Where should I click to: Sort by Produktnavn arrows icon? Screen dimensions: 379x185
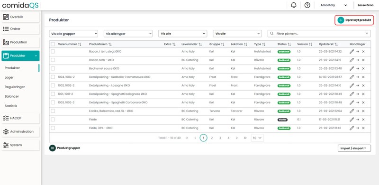(110, 44)
